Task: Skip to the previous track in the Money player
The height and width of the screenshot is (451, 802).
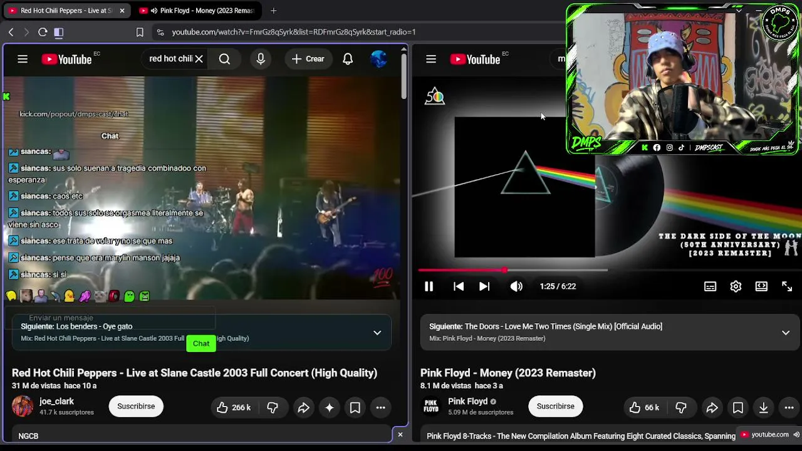Action: [x=459, y=286]
